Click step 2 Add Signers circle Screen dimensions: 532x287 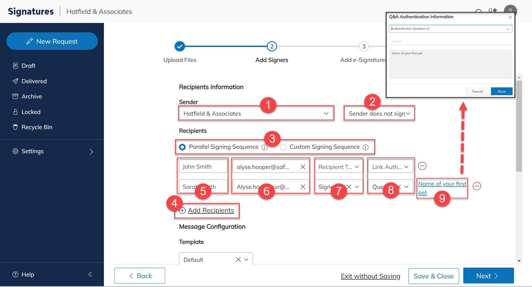click(272, 46)
